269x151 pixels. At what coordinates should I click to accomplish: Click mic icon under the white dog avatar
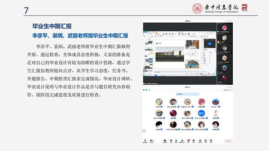(x=193, y=129)
